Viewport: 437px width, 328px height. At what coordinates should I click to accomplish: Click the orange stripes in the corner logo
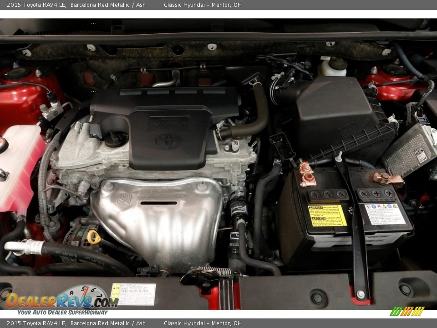tap(407, 311)
